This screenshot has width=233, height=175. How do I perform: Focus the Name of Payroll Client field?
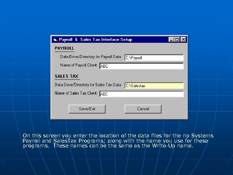141,66
